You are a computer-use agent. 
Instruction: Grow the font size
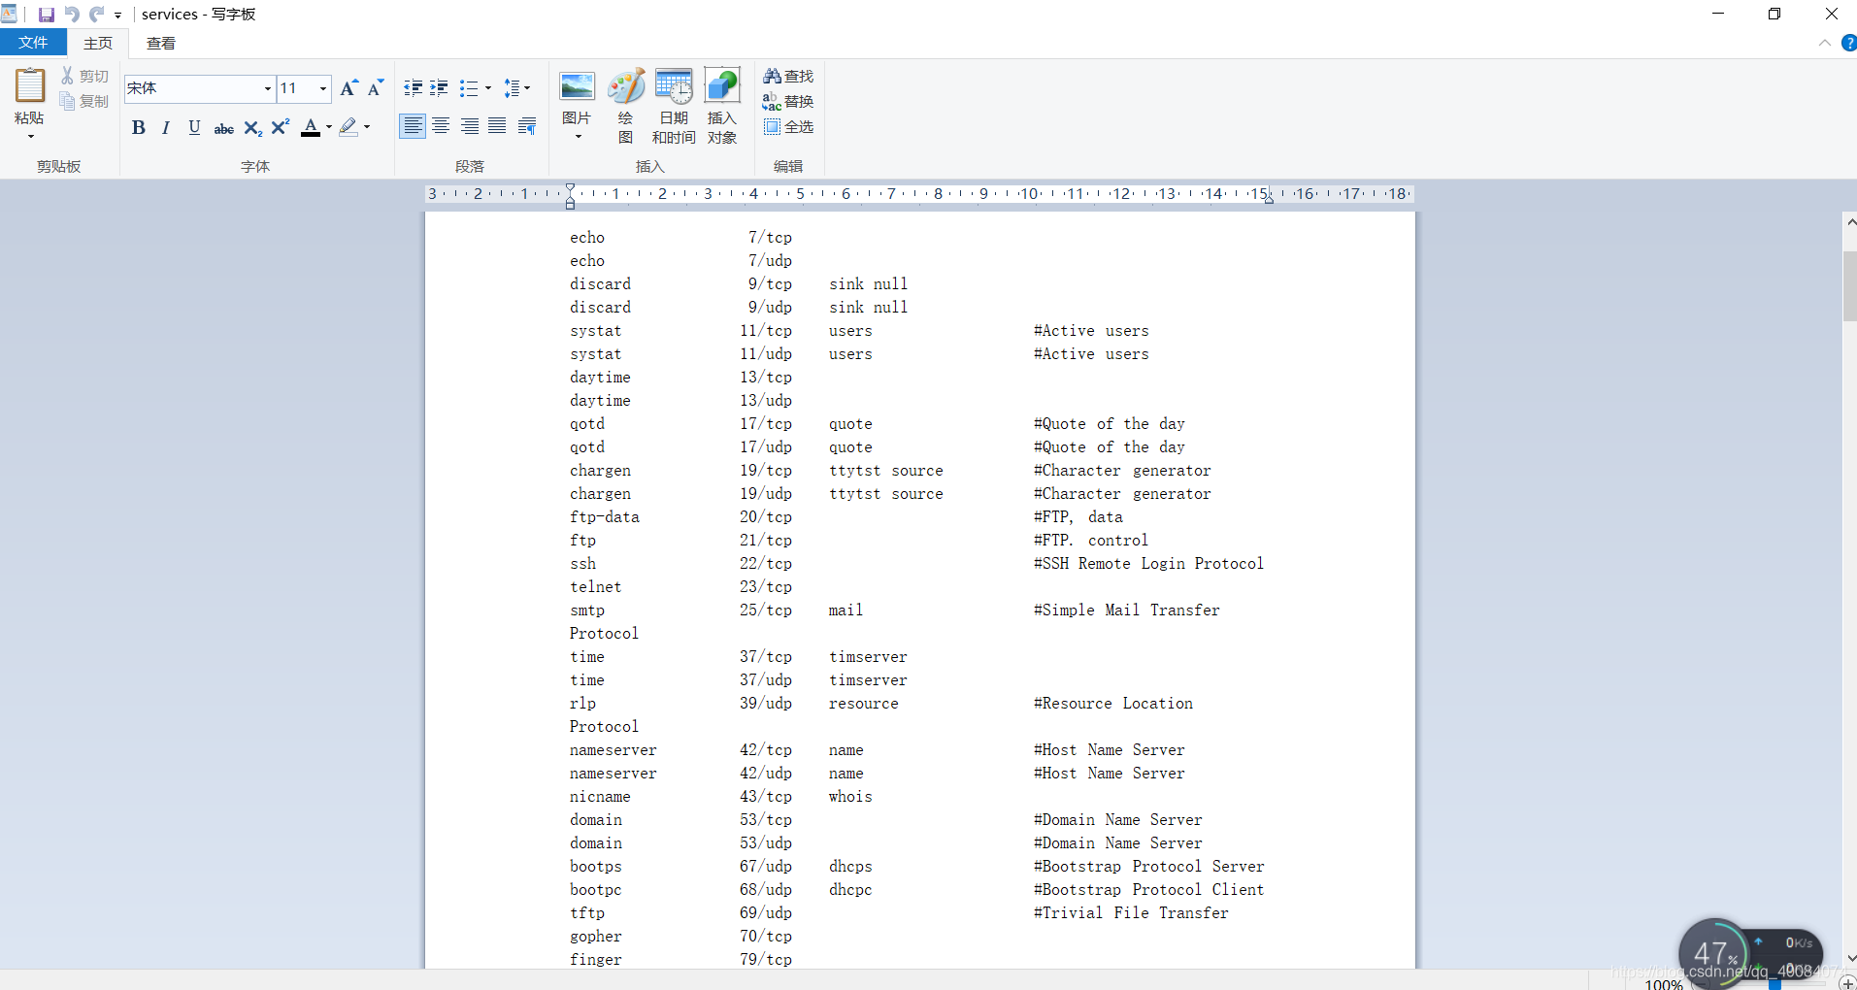pyautogui.click(x=348, y=88)
